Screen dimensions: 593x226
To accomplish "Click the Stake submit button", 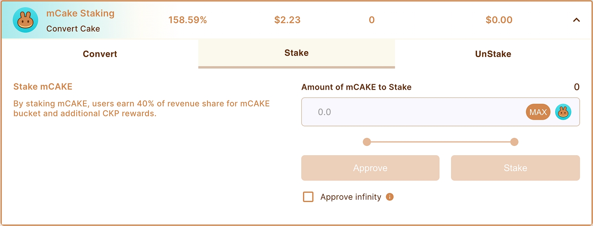I will tap(515, 168).
